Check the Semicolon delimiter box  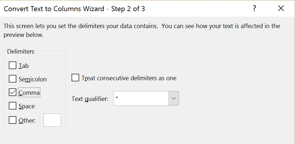(x=13, y=79)
